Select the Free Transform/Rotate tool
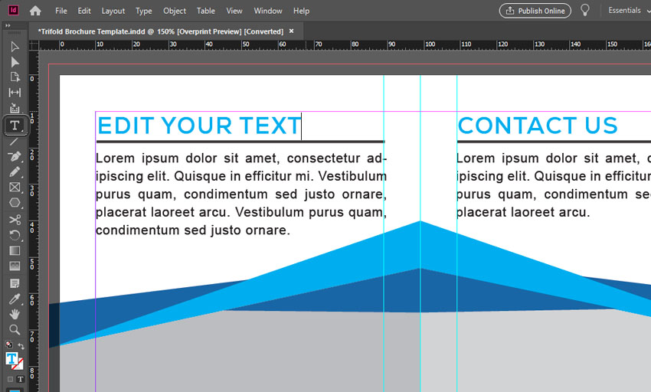The height and width of the screenshot is (392, 651). (15, 235)
